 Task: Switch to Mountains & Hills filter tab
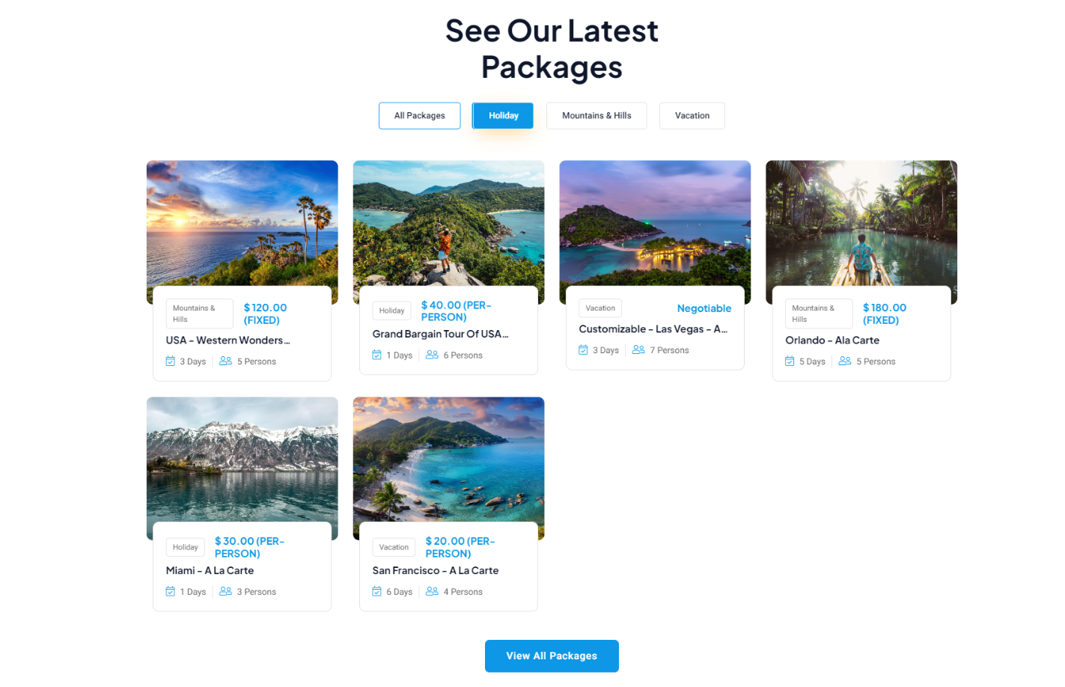click(596, 116)
